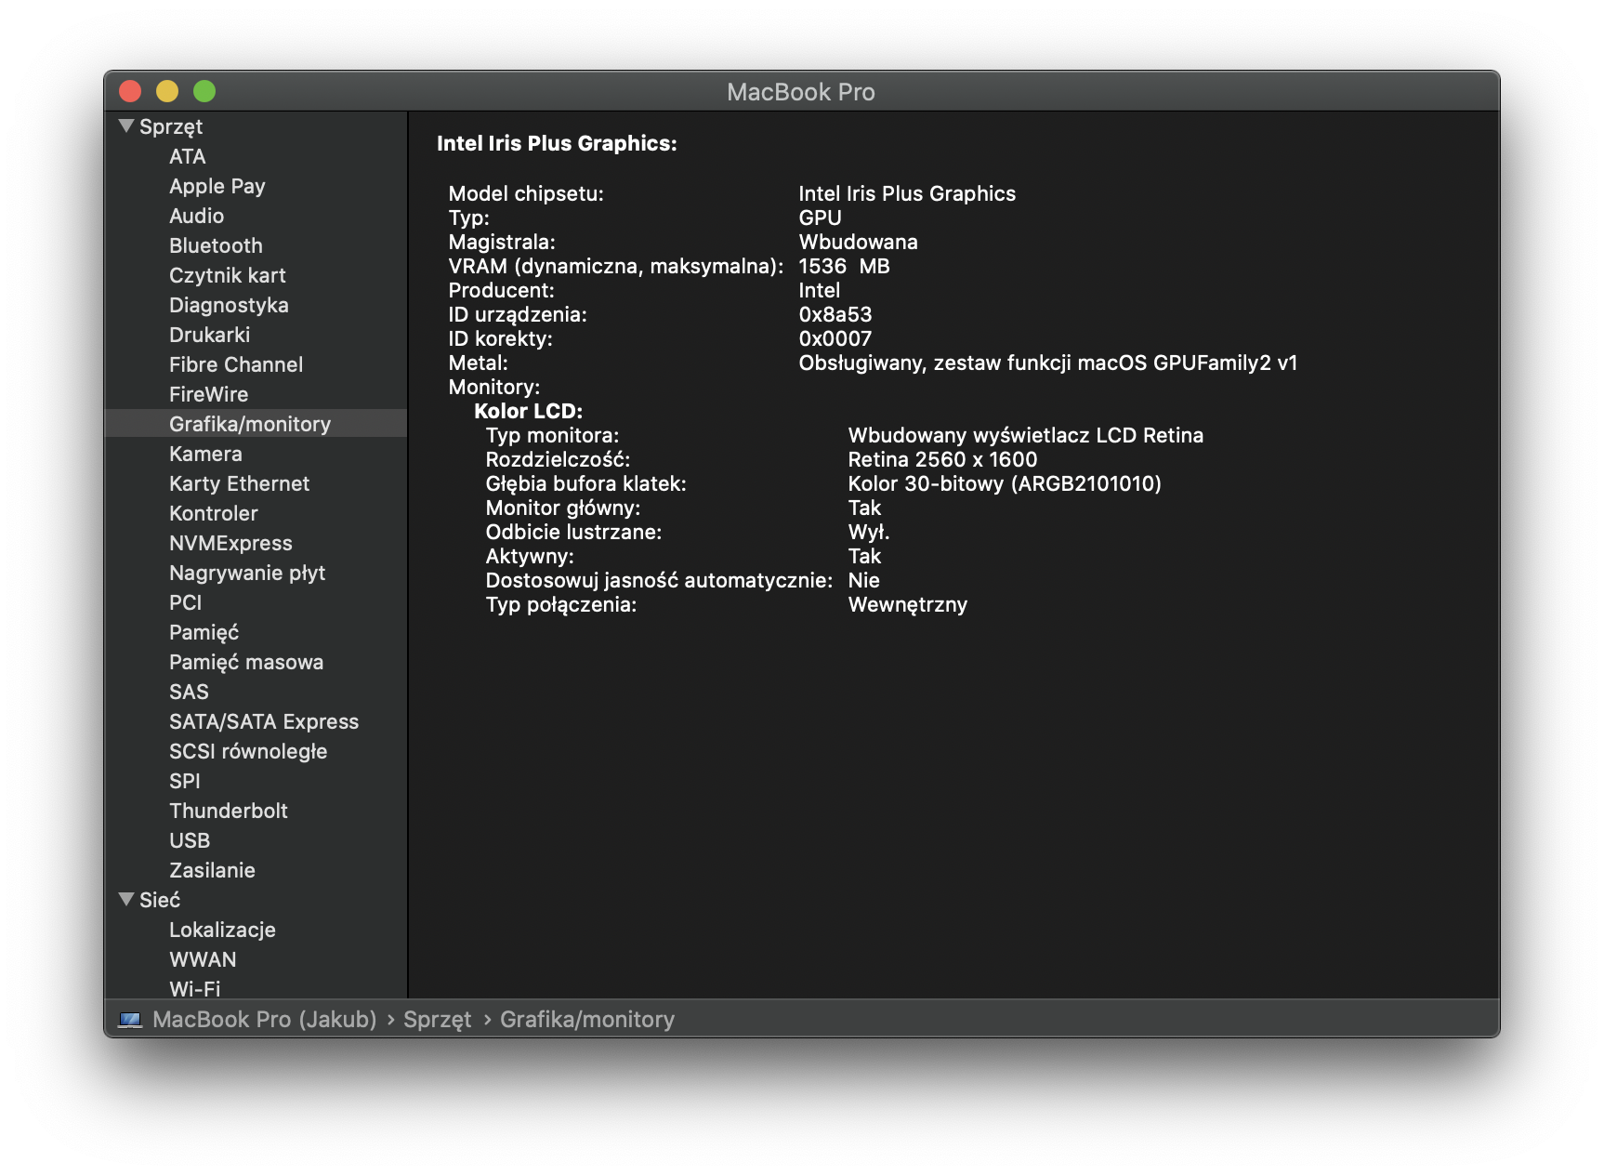The image size is (1604, 1175).
Task: Click the Magistrala value Wbudowana
Action: click(x=858, y=242)
